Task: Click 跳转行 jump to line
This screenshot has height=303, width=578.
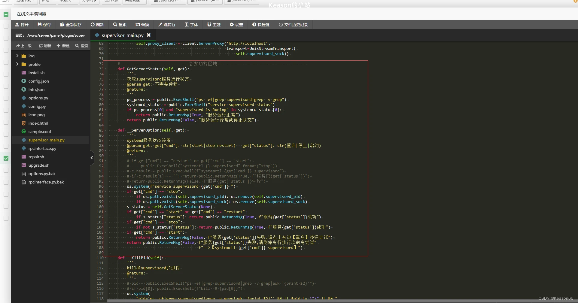Action: click(167, 25)
